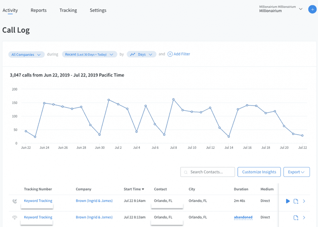318x227 pixels.
Task: Click the Customize Insights button
Action: pos(259,172)
